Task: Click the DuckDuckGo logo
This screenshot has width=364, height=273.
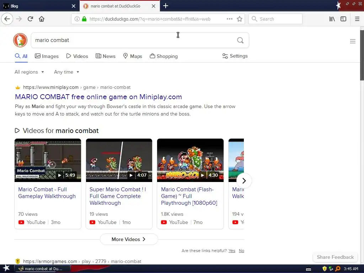Action: (x=20, y=40)
